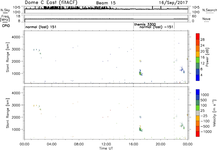The image size is (217, 150).
Task: Click the power panel "Slant Range [km]" label
Action: pos(8,57)
